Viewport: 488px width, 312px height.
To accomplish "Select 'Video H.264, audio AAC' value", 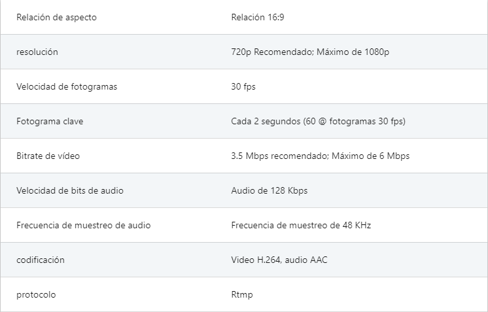I will coord(279,260).
